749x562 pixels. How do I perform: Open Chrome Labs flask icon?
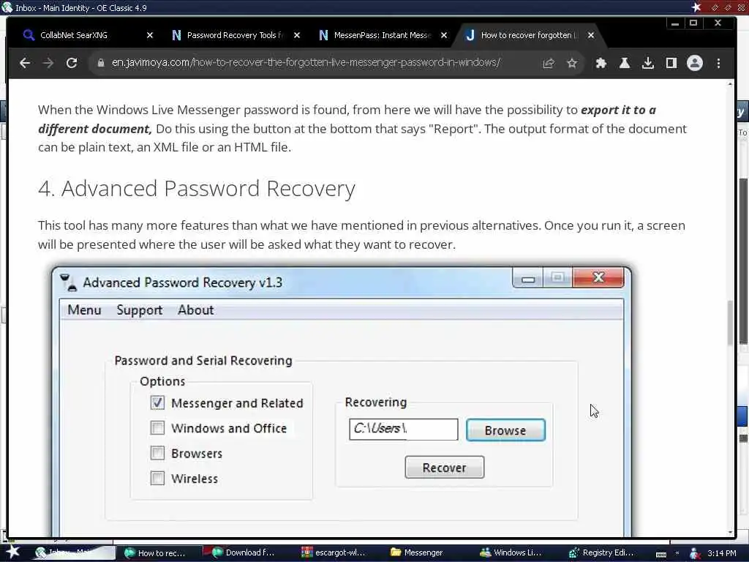coord(625,63)
